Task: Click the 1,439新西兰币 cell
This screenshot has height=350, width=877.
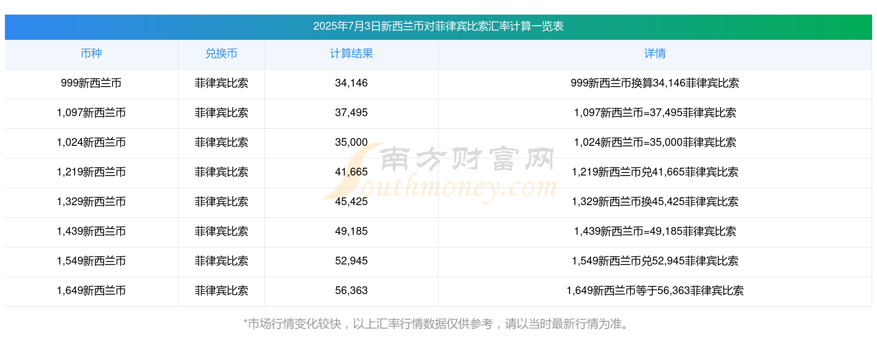Action: point(91,231)
